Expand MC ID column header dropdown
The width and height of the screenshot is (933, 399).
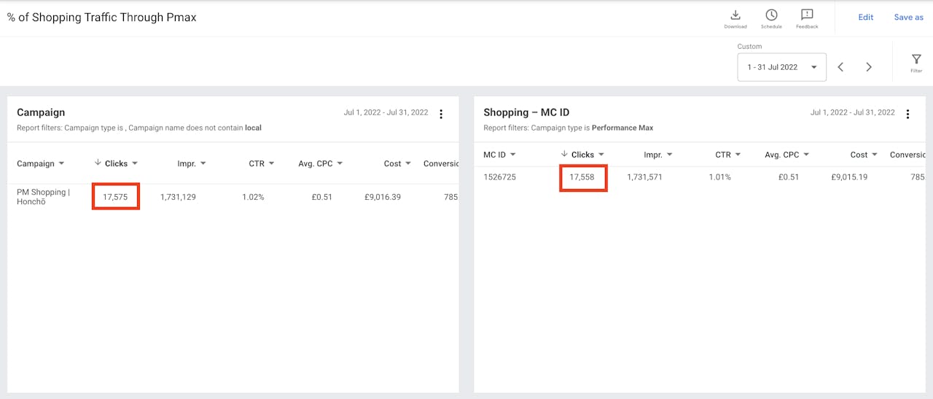pyautogui.click(x=513, y=155)
